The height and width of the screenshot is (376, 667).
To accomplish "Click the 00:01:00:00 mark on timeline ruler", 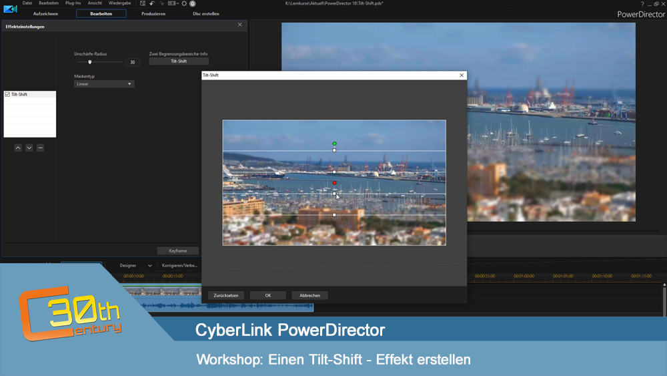I will (x=524, y=276).
